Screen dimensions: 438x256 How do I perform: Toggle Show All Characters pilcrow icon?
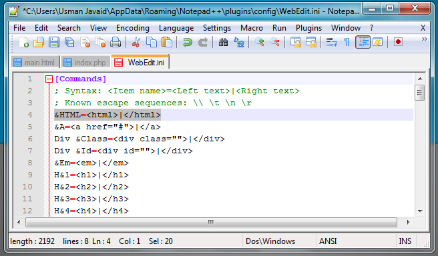(x=347, y=43)
